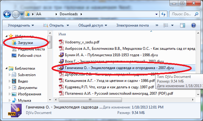Viewport: 203px width, 121px height.
Task: Select the Амбросов А.Л. PDF file
Action: coord(130,49)
